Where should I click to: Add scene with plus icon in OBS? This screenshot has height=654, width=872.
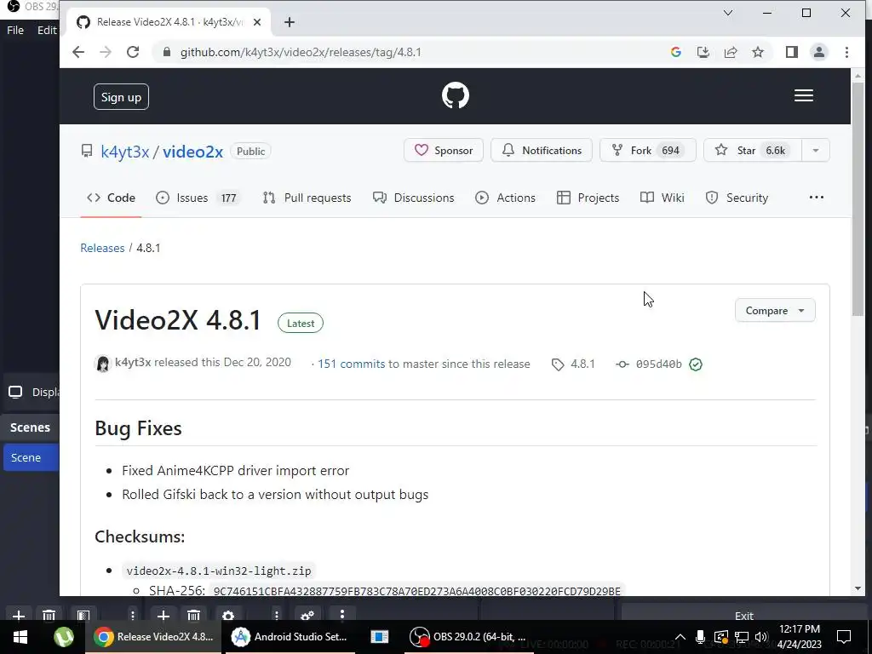click(x=19, y=616)
